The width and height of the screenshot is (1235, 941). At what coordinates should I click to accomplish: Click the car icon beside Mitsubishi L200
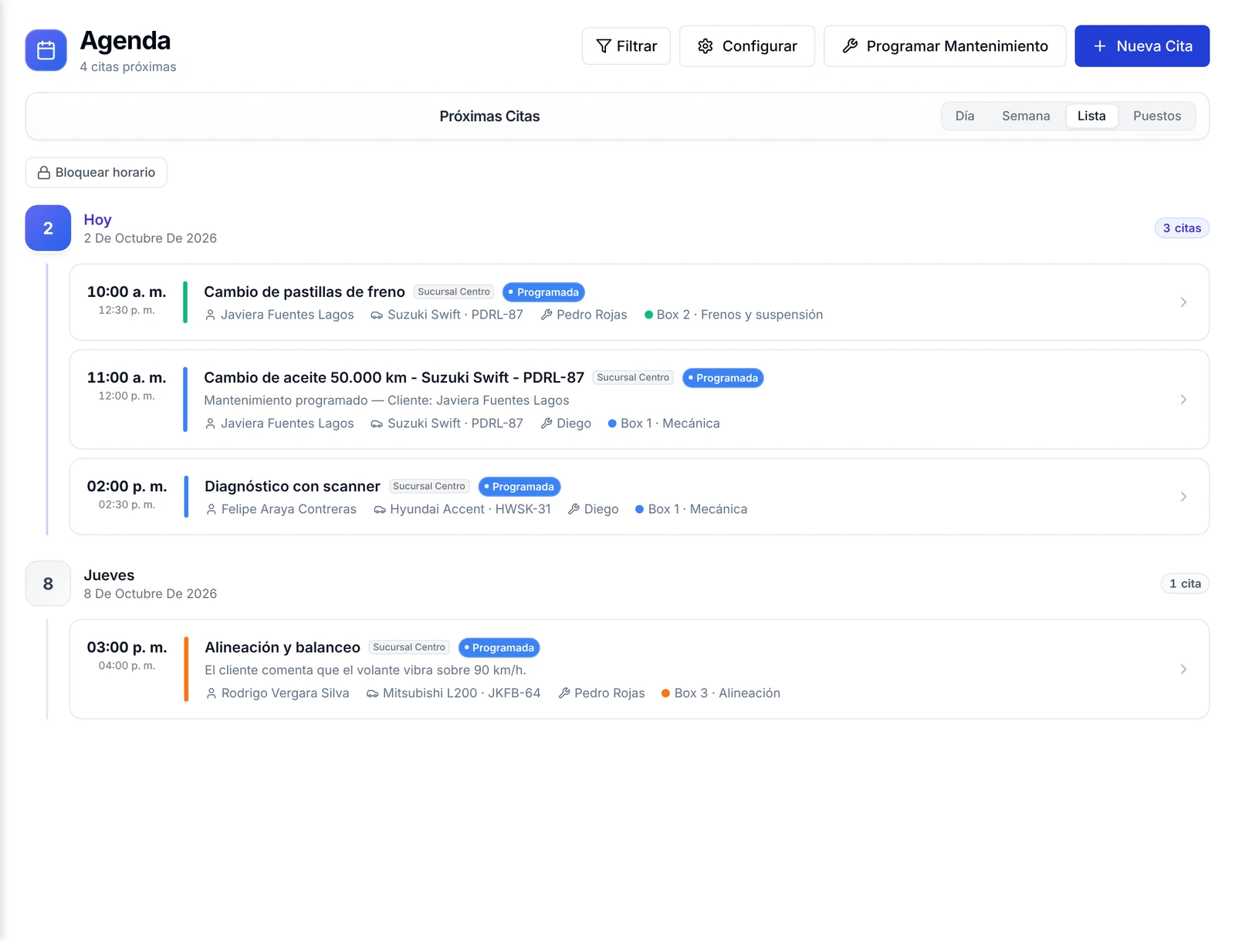372,693
